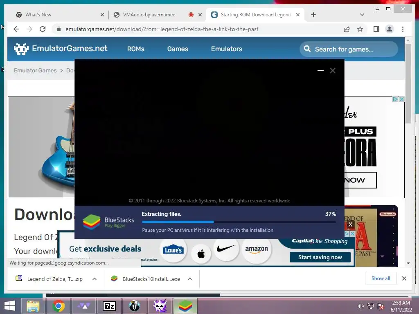Bookmark this page with the star

tap(360, 29)
